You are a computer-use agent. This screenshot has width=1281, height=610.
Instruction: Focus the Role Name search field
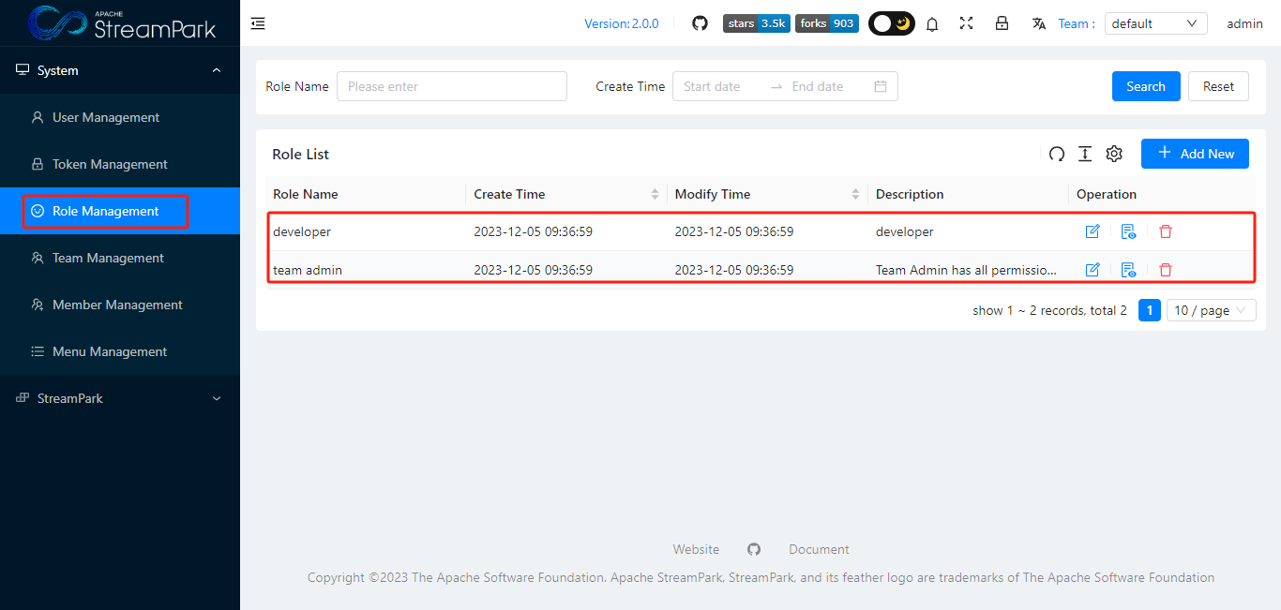(x=452, y=86)
